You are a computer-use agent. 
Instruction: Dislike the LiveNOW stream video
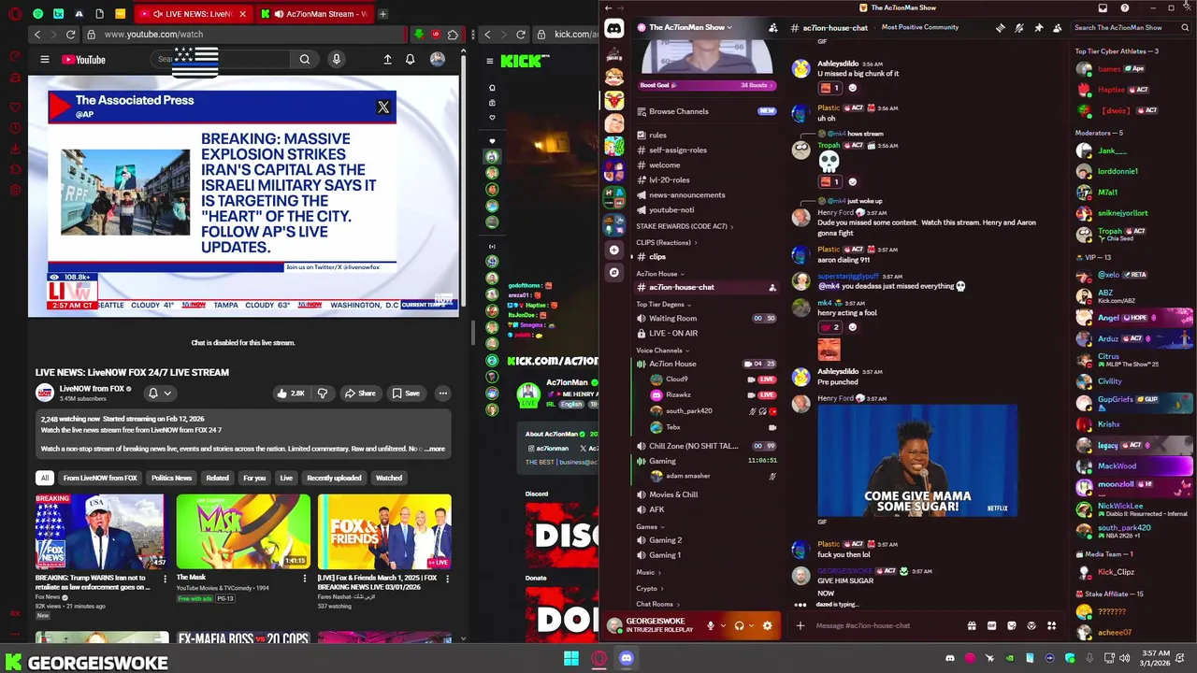322,394
